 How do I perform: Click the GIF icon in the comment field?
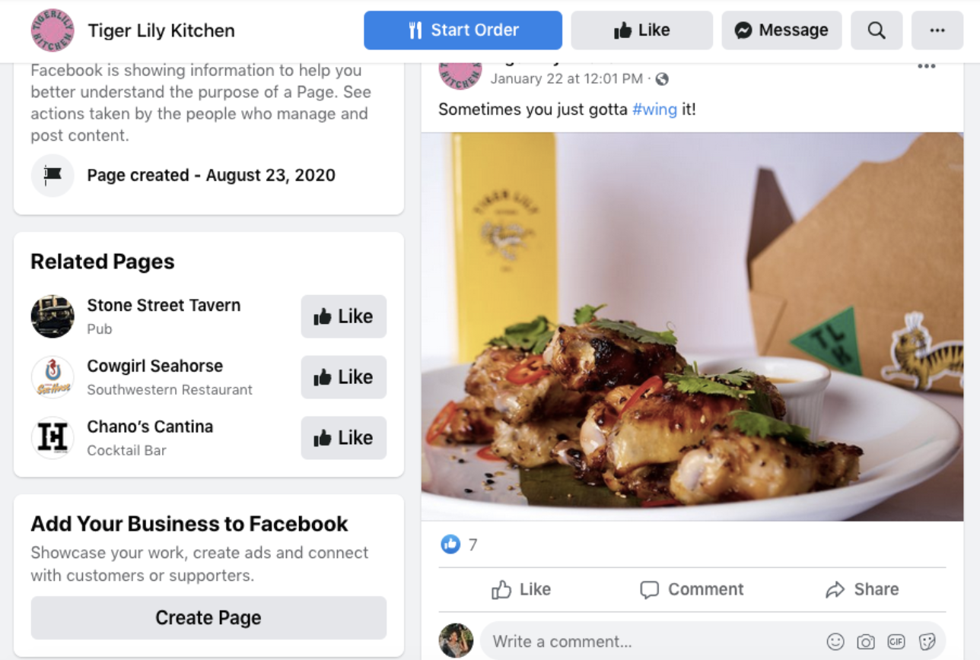896,641
